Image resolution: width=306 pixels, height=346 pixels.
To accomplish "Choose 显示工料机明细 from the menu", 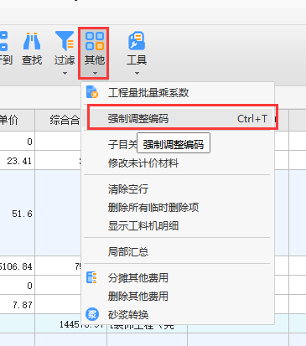I will pyautogui.click(x=178, y=226).
